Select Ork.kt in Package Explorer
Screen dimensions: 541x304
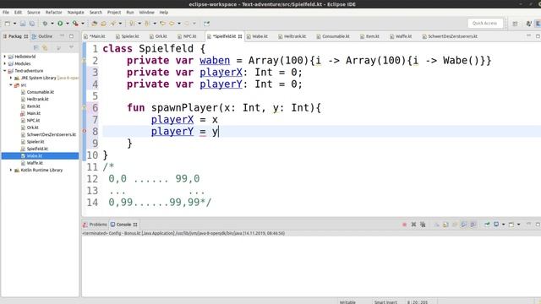pyautogui.click(x=33, y=128)
